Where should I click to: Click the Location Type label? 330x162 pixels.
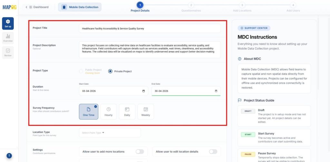[x=41, y=132]
